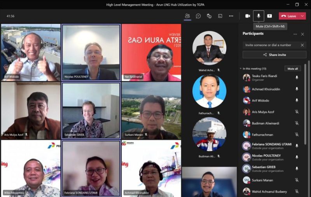This screenshot has width=311, height=197.
Task: Click Febriana SONDANG UTAMI's video tile
Action: (x=91, y=169)
